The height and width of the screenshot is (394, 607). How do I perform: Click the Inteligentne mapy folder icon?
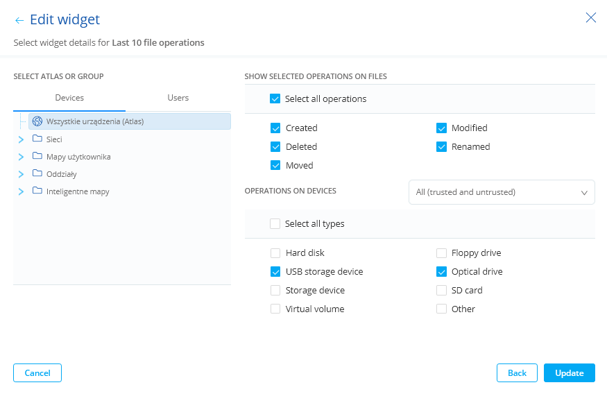[x=37, y=191]
